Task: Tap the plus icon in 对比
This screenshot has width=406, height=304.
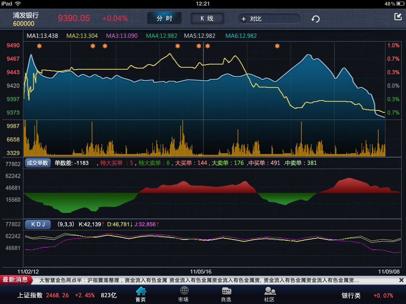Action: [x=244, y=19]
